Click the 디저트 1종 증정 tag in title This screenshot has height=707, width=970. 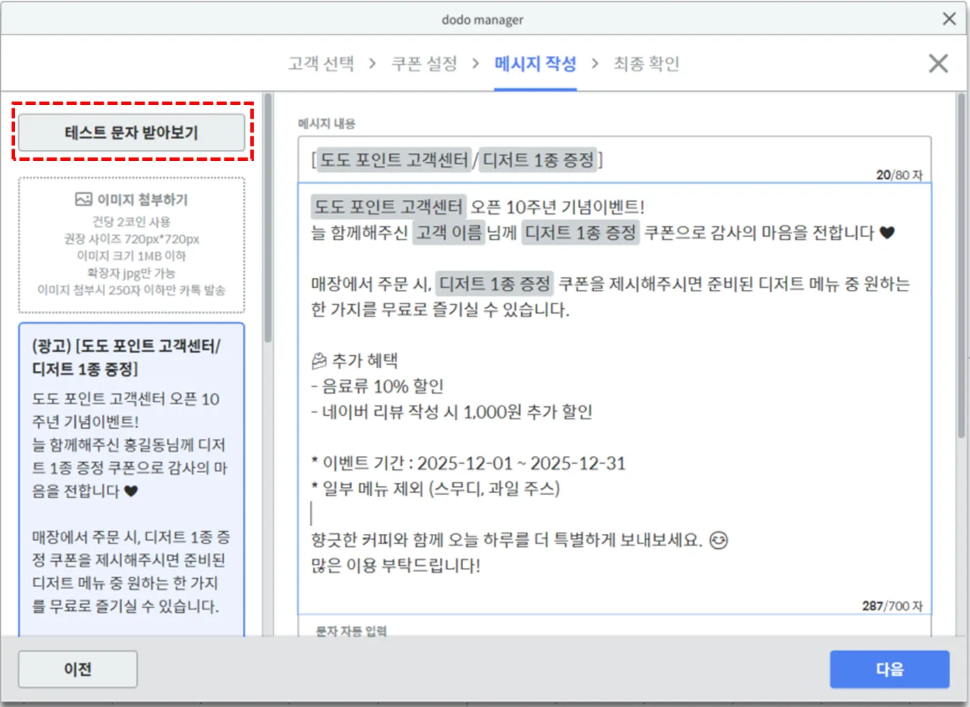(x=538, y=160)
